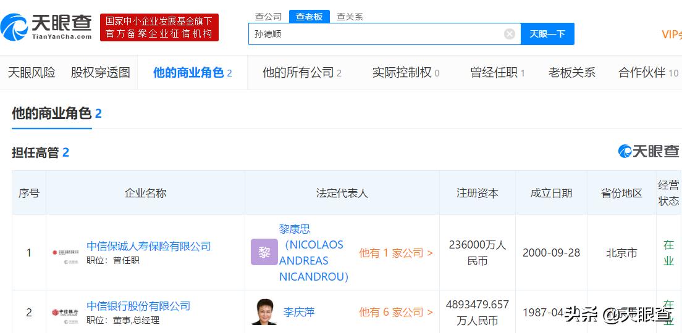This screenshot has height=333, width=682.
Task: Click the 成立日期 column header
Action: point(551,193)
